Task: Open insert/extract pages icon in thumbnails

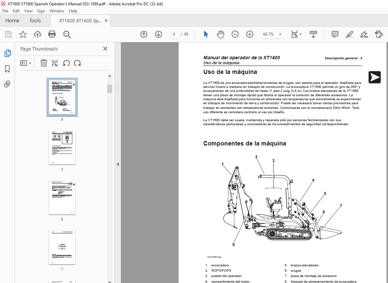Action: [x=55, y=63]
